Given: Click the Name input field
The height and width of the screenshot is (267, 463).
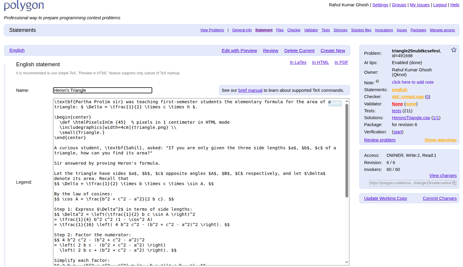Looking at the screenshot, I should click(x=102, y=90).
